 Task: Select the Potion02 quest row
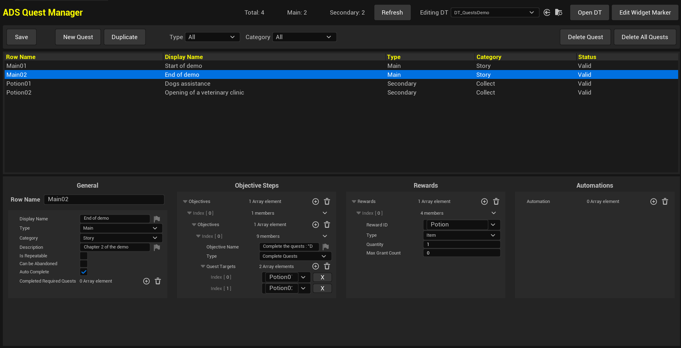coord(341,92)
